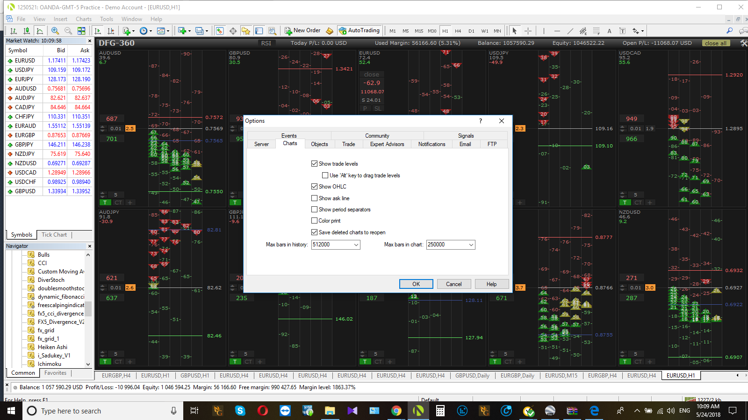Expand the templates dropdown in toolbar
The image size is (748, 420).
168,31
